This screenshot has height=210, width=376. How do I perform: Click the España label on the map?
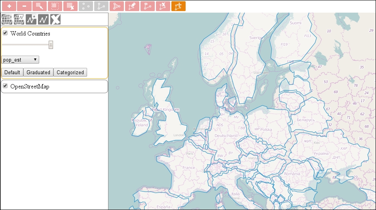coord(163,207)
